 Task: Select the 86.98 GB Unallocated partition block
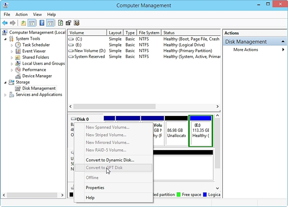coord(176,133)
